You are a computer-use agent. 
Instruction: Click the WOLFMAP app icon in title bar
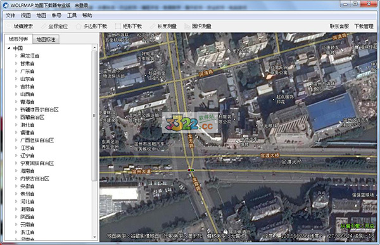click(x=5, y=5)
